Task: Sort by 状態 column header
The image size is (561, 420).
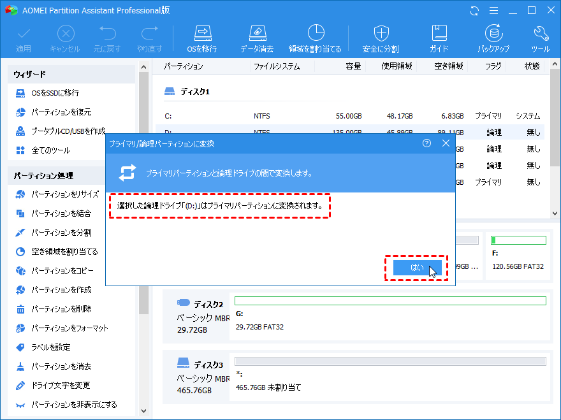Action: (532, 66)
